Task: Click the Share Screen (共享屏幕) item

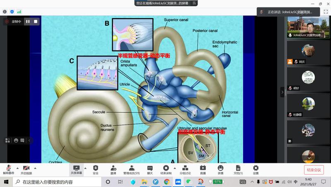Action: (x=76, y=168)
